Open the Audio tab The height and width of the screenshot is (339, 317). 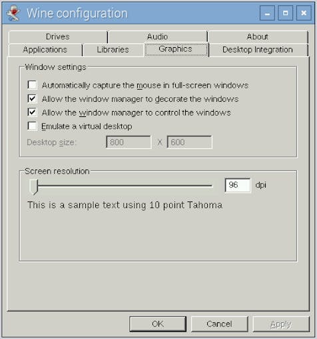(x=158, y=37)
